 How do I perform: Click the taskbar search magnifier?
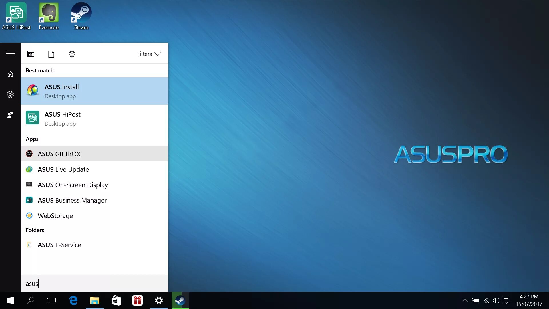pyautogui.click(x=31, y=300)
